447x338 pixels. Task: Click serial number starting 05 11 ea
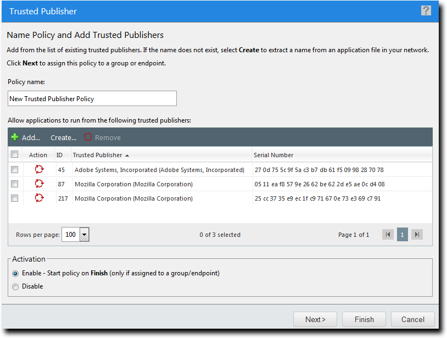[320, 184]
